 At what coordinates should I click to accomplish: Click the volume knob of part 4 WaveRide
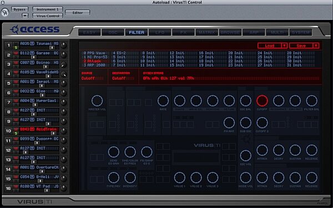pos(63,74)
